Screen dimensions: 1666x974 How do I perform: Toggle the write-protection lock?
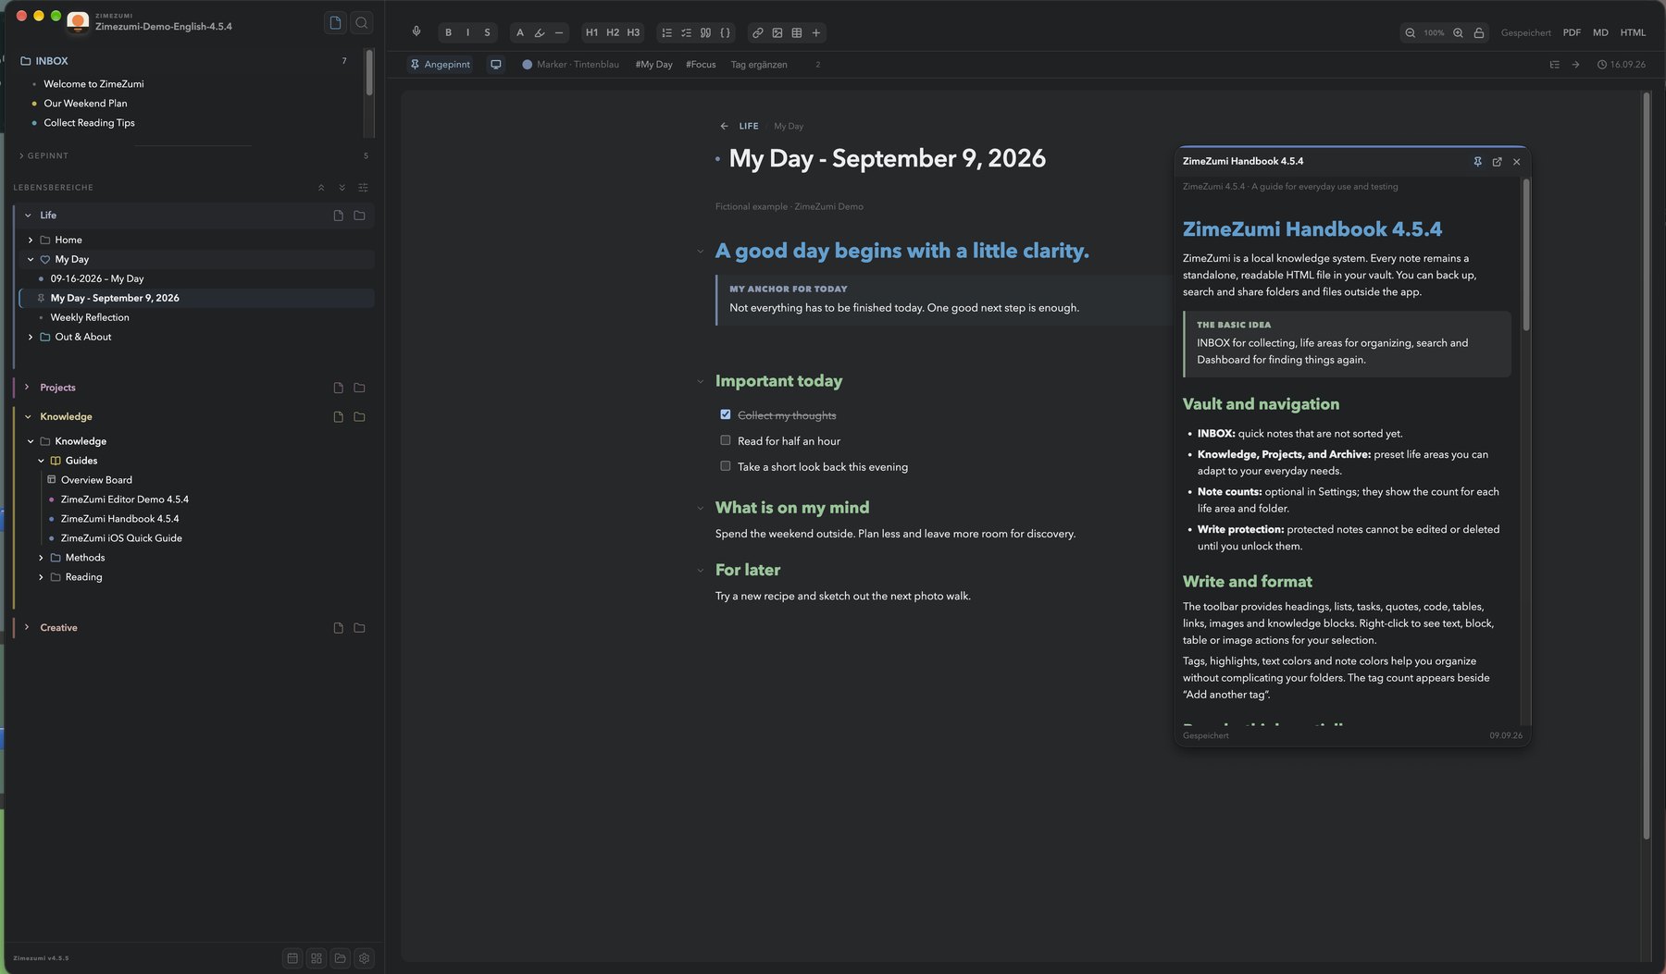click(x=1479, y=32)
